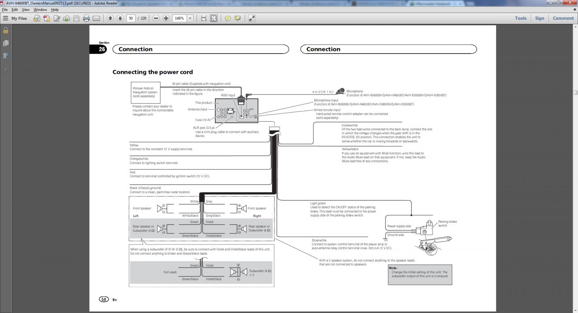Image resolution: width=578 pixels, height=313 pixels.
Task: Add a sticky note comment icon
Action: (228, 18)
